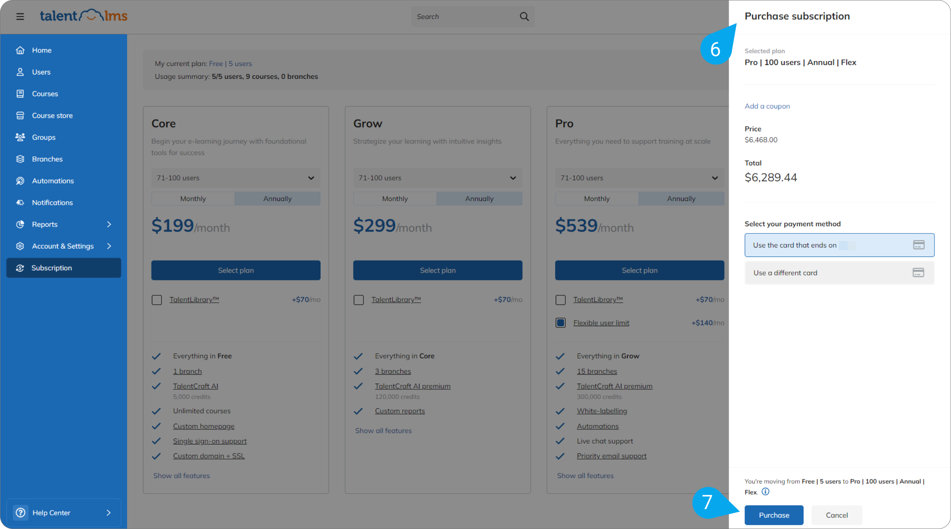Viewport: 951px width, 529px height.
Task: Set Grow plan to Annually billing
Action: 479,199
